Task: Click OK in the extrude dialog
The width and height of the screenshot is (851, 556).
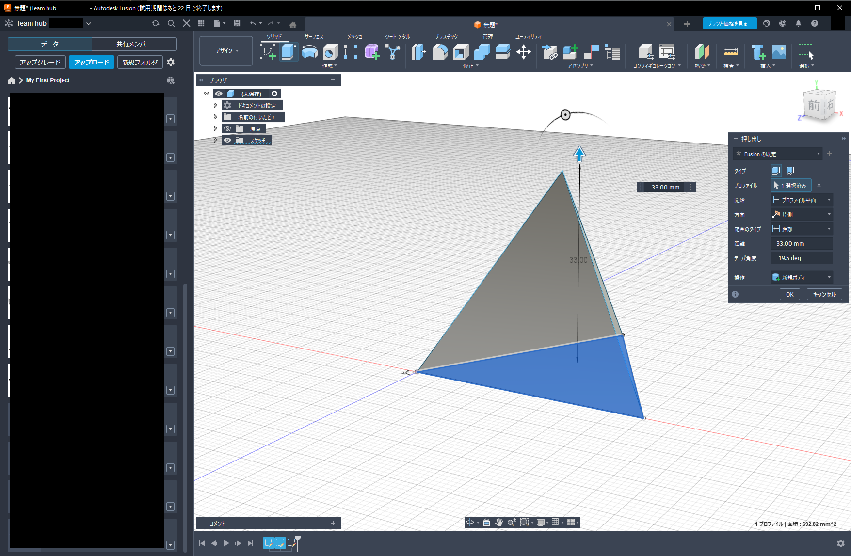Action: click(x=789, y=294)
